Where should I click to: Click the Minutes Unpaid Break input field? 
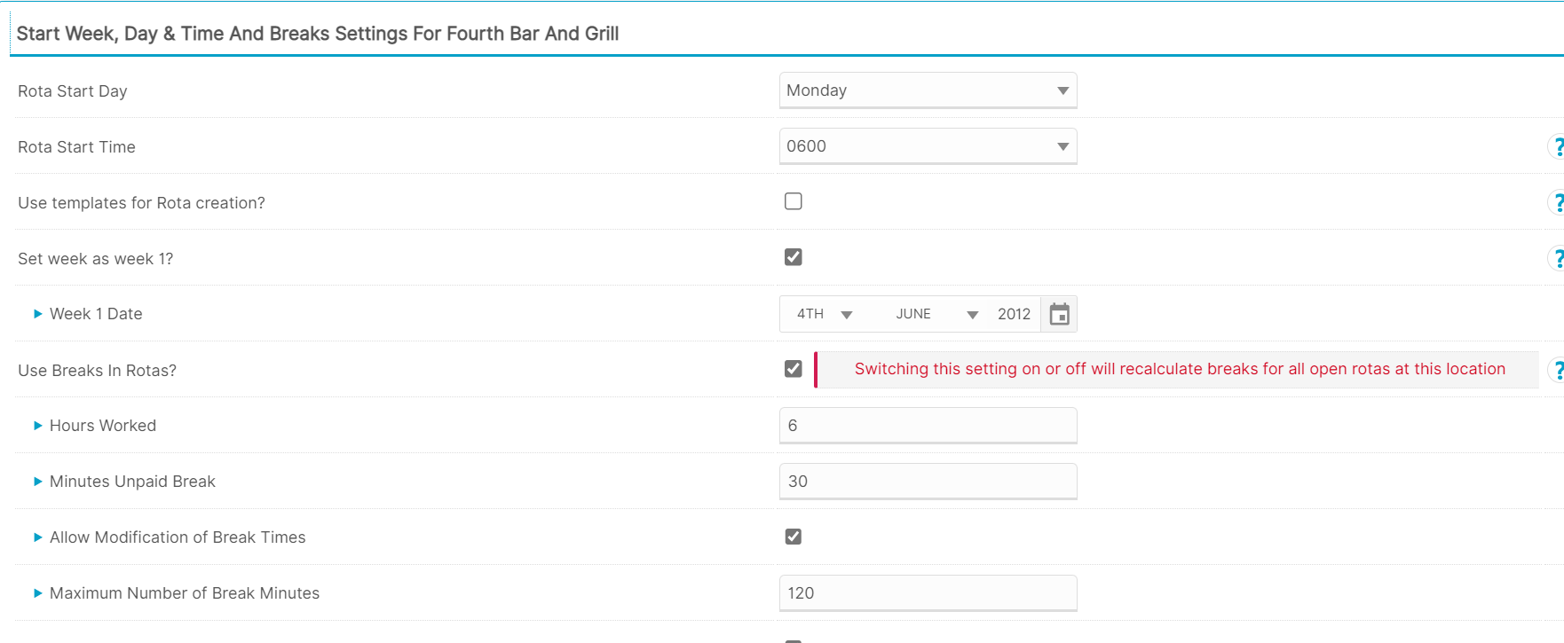(928, 482)
